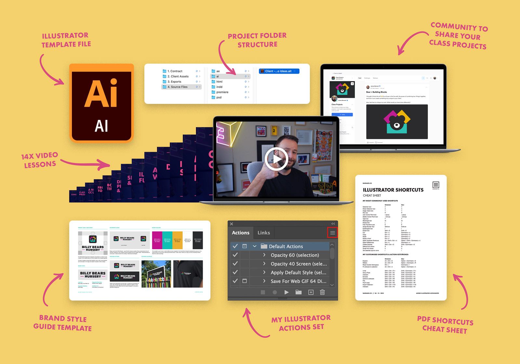
Task: Click the yellow brand colour swatch
Action: [x=177, y=240]
